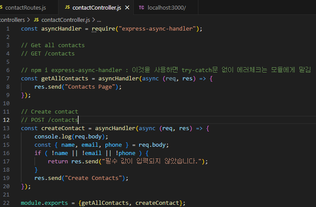Image resolution: width=316 pixels, height=207 pixels.
Task: Click contactController.js in the breadcrumb
Action: tap(66, 20)
